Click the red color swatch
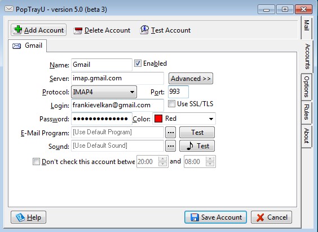This screenshot has height=232, width=318. pyautogui.click(x=158, y=119)
